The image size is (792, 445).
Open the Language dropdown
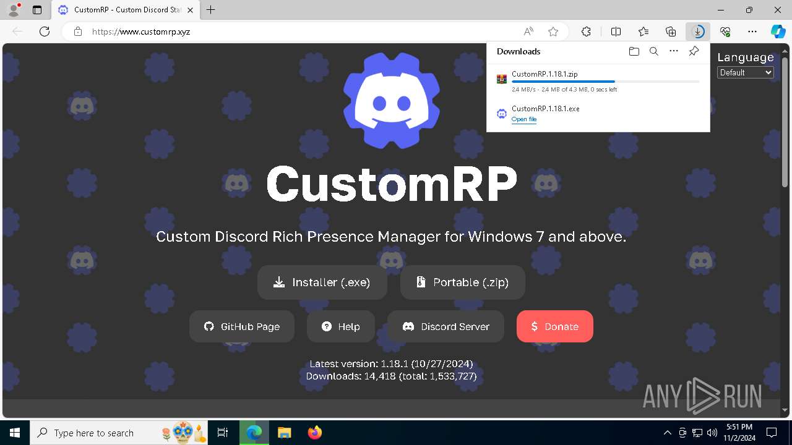click(x=746, y=72)
